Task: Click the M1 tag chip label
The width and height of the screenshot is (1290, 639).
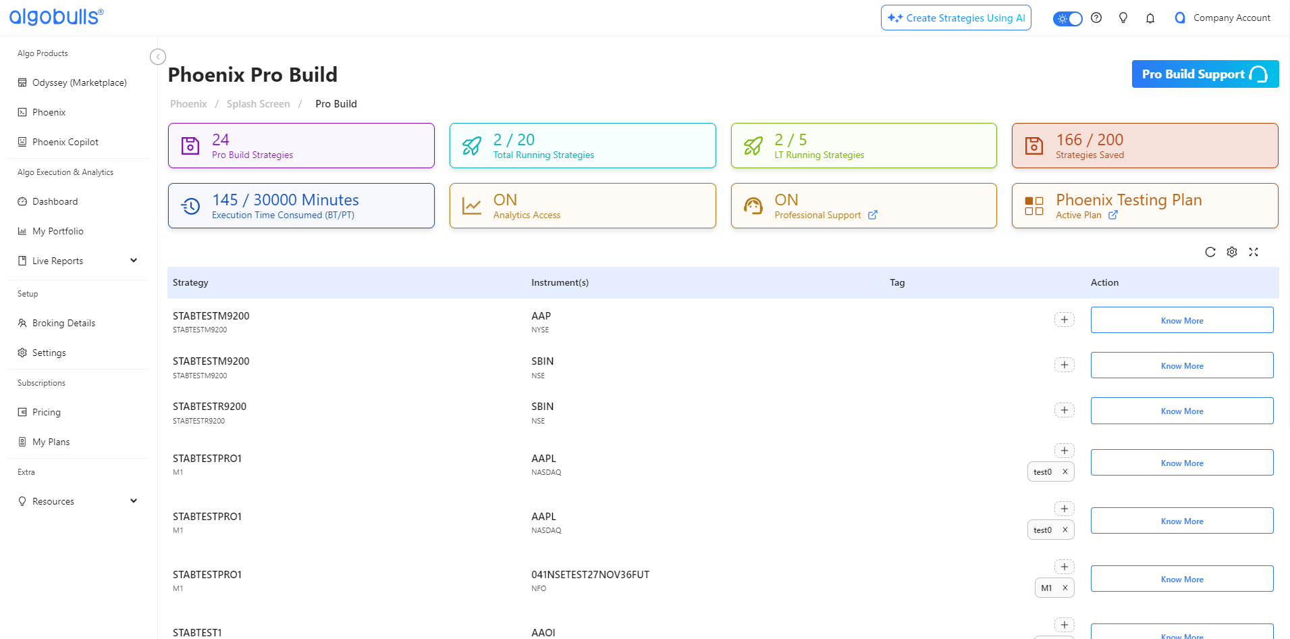Action: coord(1046,588)
